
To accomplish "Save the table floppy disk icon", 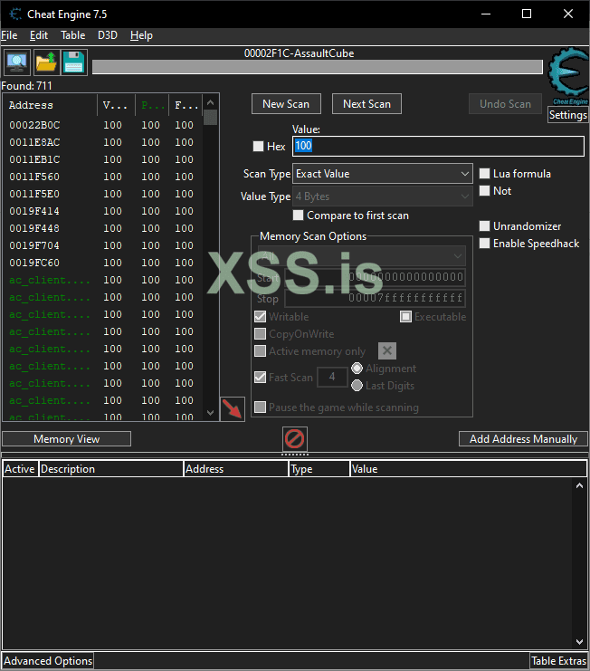I will coord(74,62).
